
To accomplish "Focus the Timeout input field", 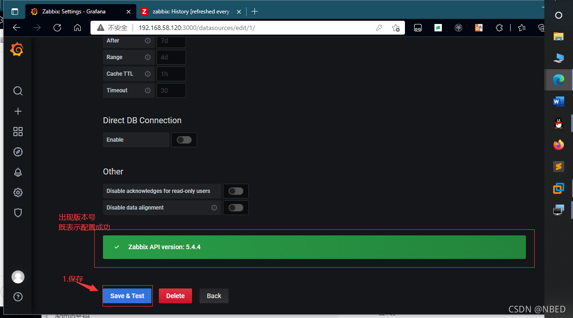I will (x=171, y=90).
